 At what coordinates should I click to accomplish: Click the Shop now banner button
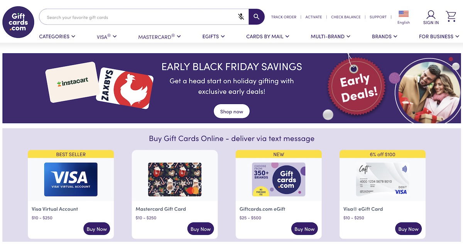pos(231,112)
